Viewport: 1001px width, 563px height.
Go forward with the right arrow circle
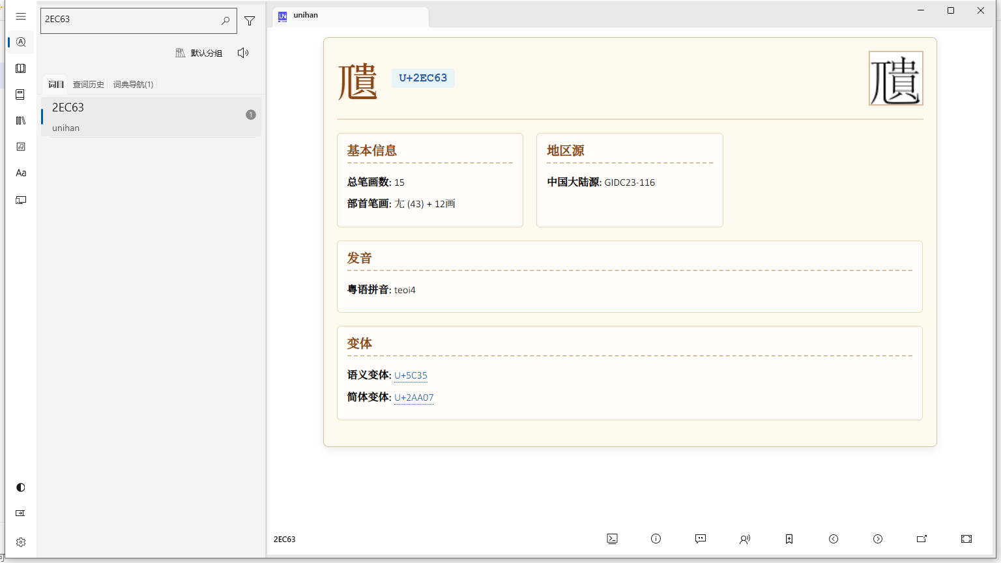[x=878, y=539]
